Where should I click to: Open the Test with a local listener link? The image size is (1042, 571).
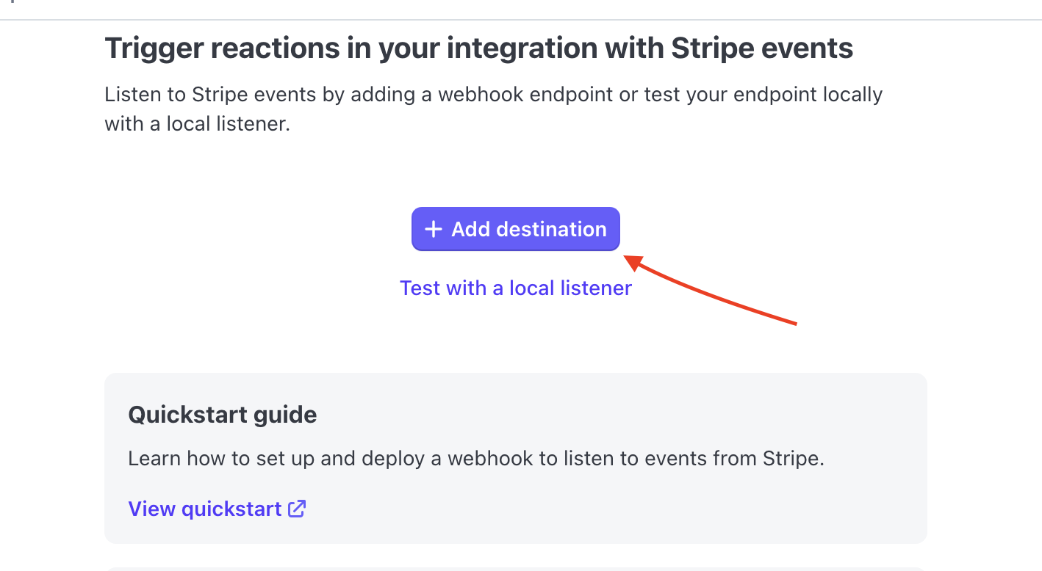pyautogui.click(x=516, y=288)
